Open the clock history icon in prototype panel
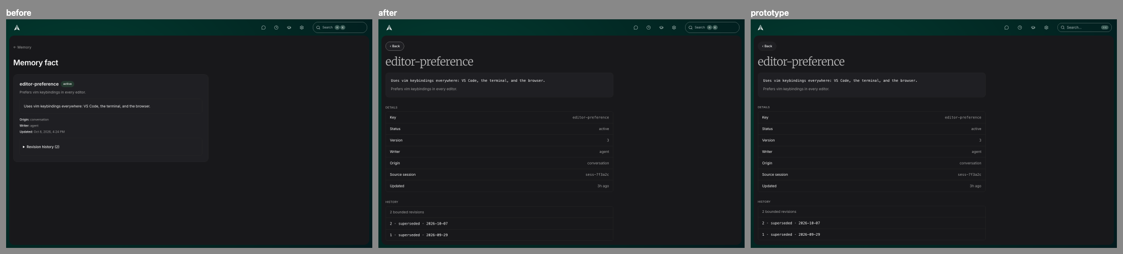This screenshot has height=254, width=1123. pos(1020,27)
